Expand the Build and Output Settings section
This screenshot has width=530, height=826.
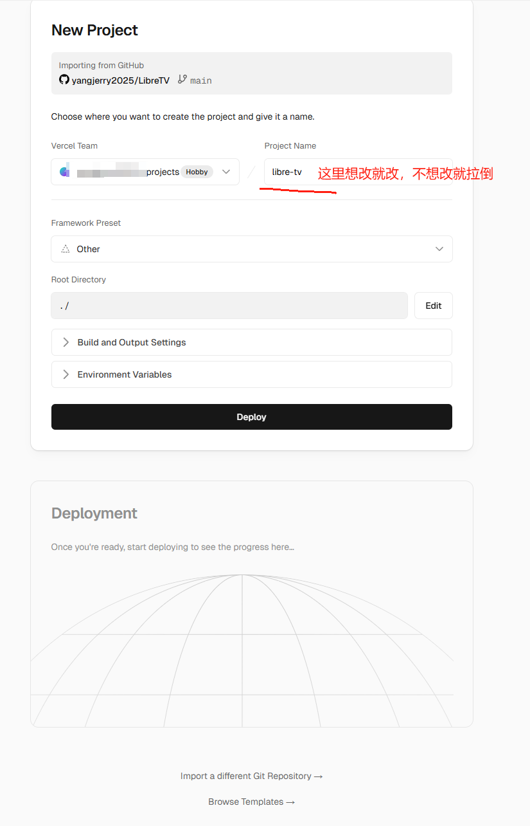click(x=251, y=342)
